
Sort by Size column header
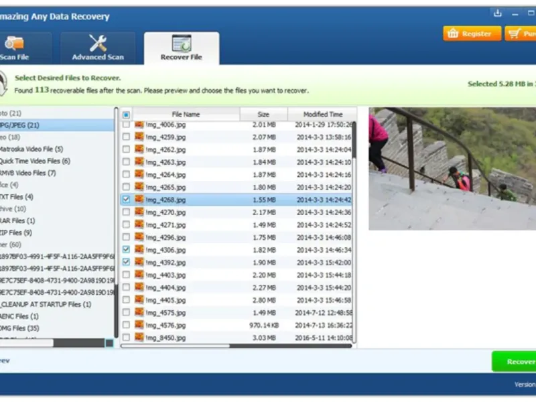pos(263,114)
